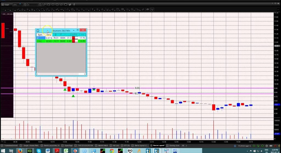Open the chat bubble icon in chart header

66,5
